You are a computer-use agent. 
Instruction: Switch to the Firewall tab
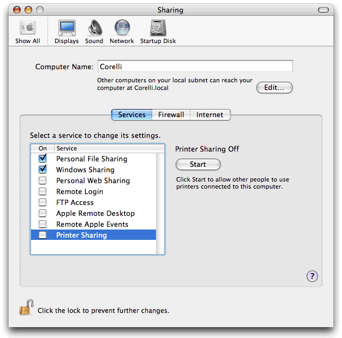171,115
